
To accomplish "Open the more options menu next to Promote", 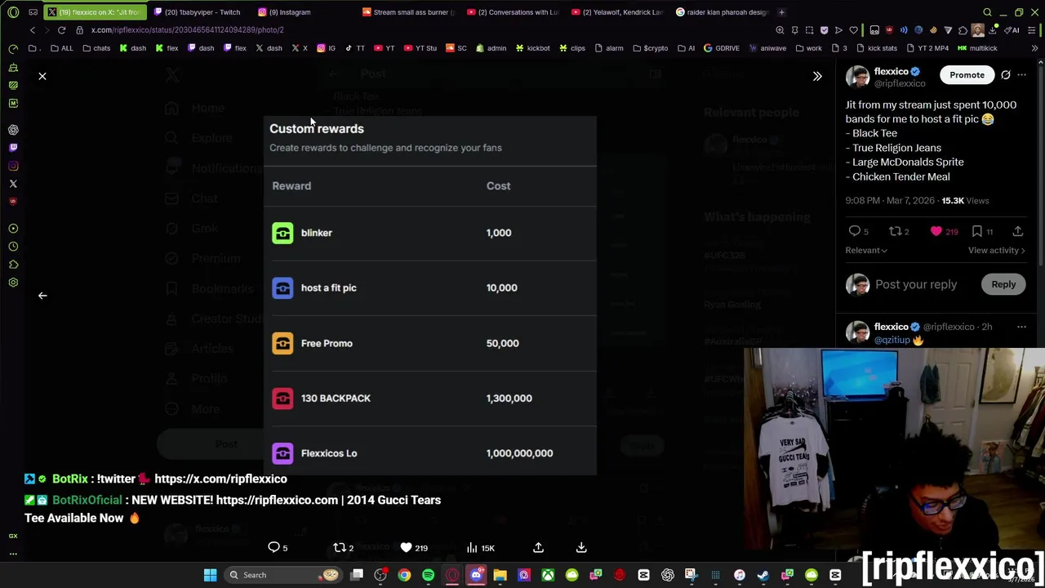I will click(x=1022, y=75).
